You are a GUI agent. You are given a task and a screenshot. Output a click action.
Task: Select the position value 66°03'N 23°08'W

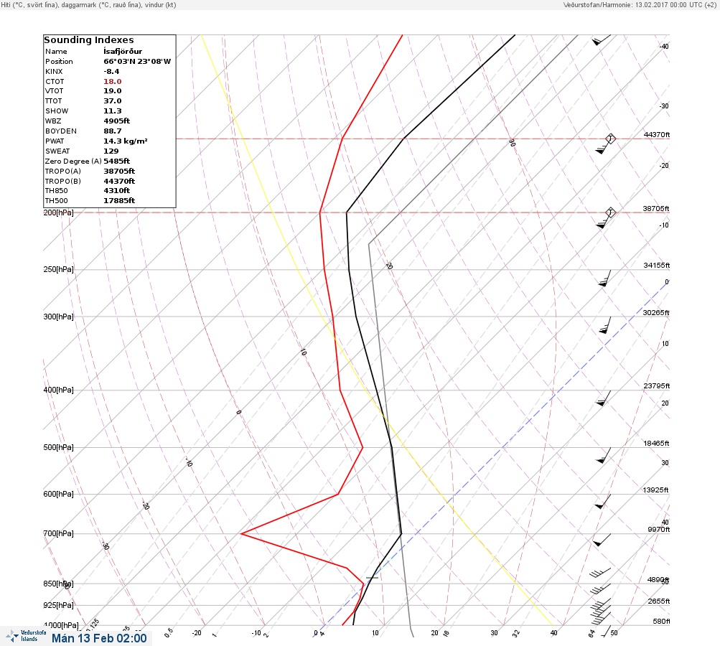click(x=137, y=61)
